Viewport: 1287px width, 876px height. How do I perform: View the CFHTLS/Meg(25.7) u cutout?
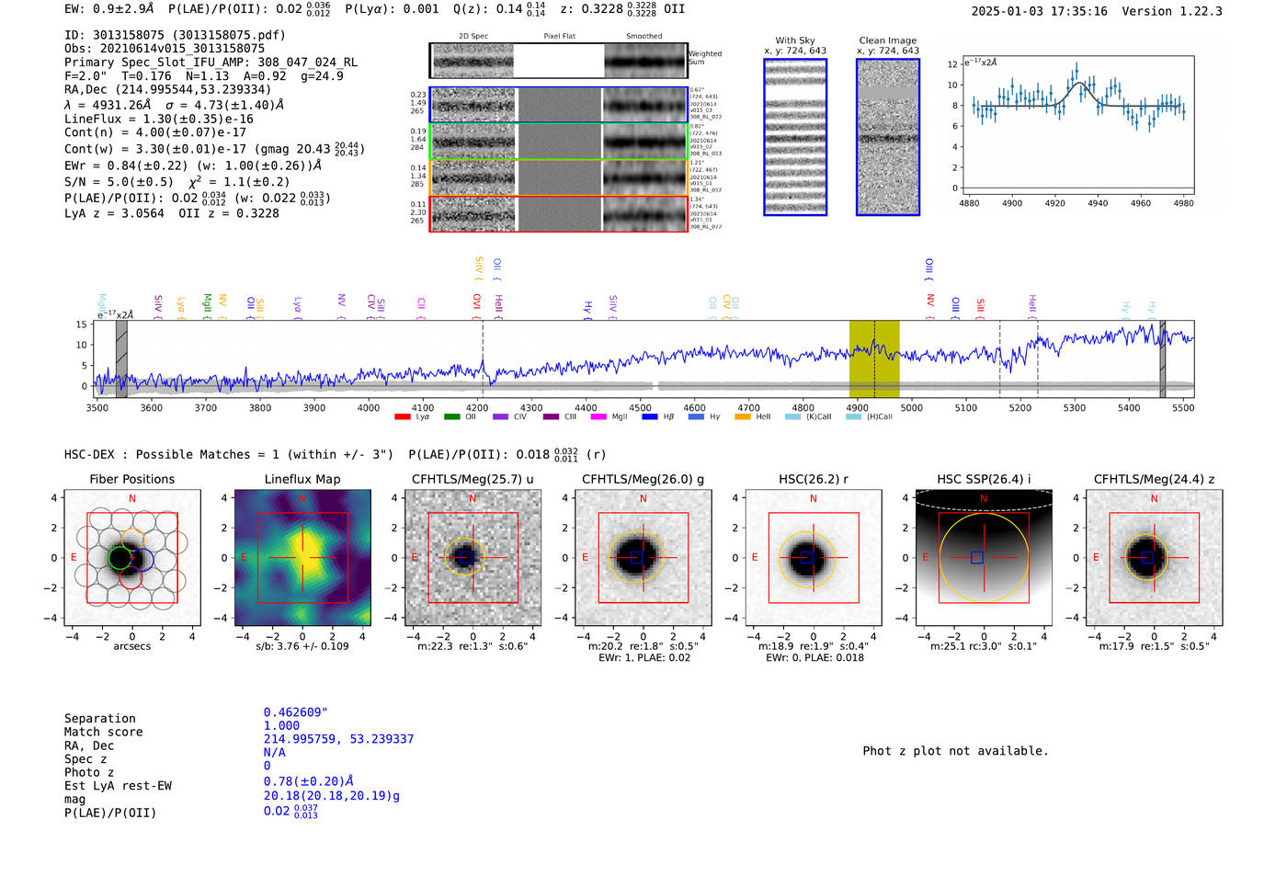coord(473,558)
